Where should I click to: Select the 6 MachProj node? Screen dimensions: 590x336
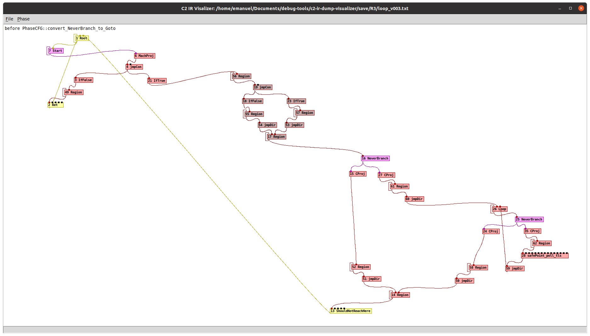(x=145, y=56)
